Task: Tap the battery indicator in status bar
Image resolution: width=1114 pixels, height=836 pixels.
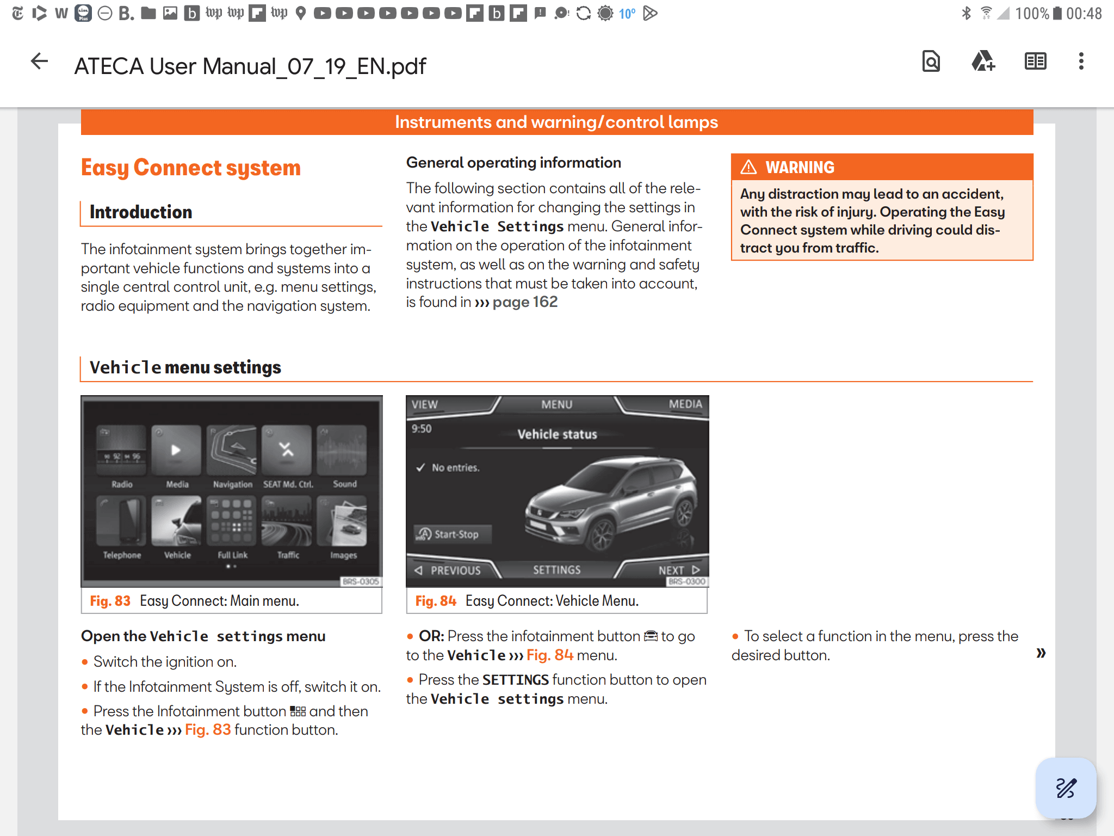Action: coord(1057,13)
